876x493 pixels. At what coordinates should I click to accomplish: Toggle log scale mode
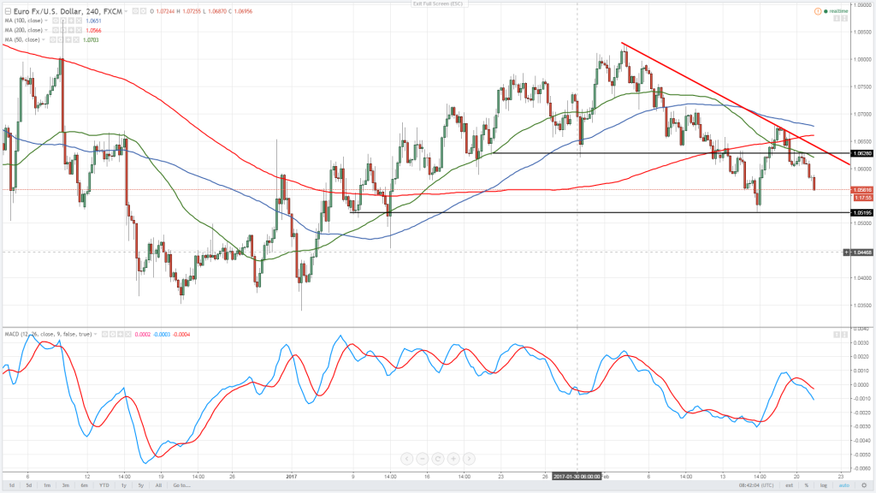[x=824, y=485]
